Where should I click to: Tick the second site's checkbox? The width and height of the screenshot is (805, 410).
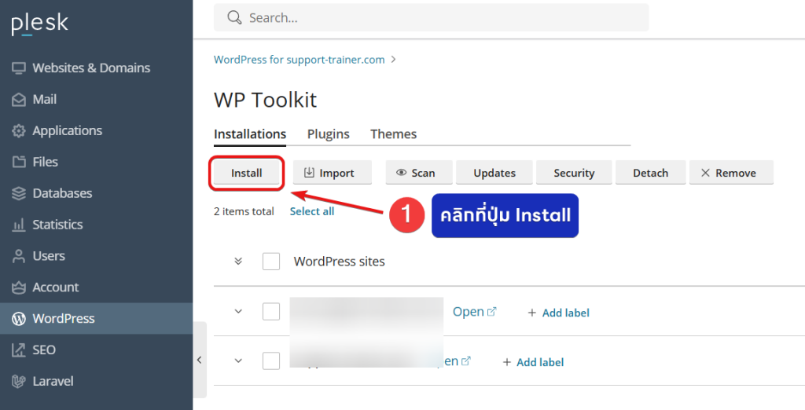[271, 361]
